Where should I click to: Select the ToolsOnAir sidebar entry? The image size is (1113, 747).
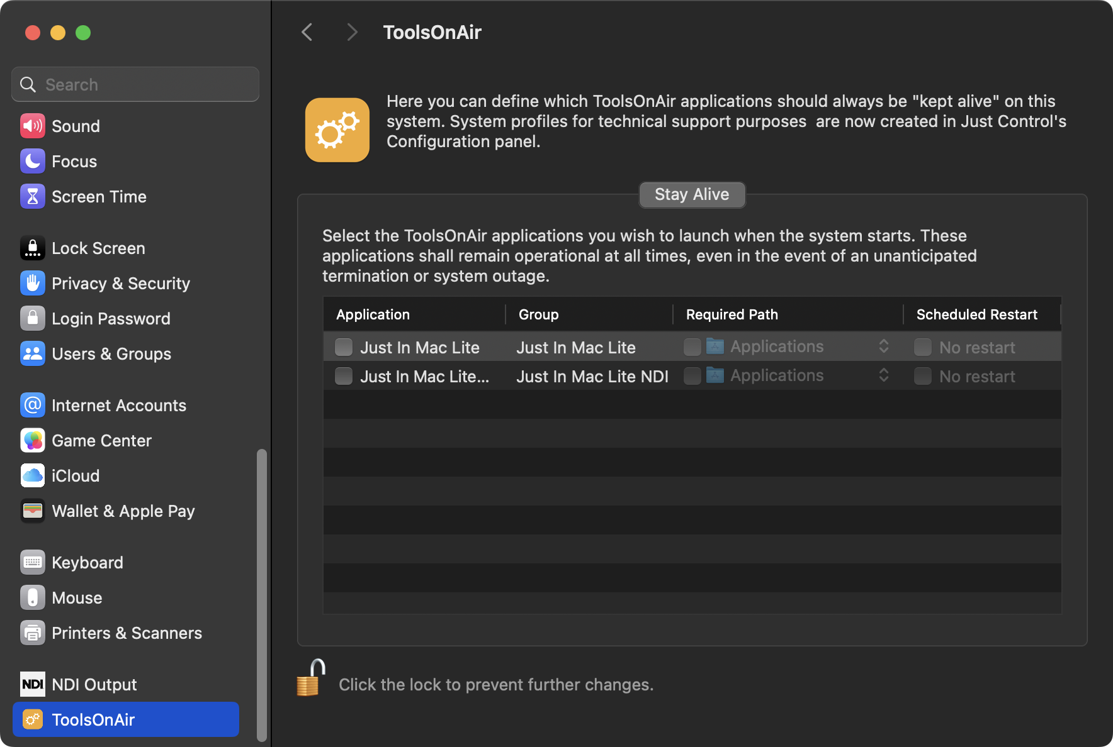[126, 719]
